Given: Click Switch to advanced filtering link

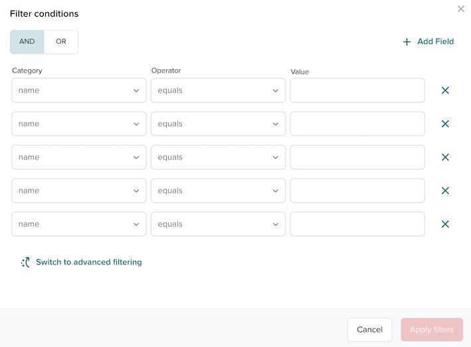Looking at the screenshot, I should click(88, 263).
